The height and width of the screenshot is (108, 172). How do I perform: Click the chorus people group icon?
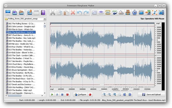coord(128,13)
